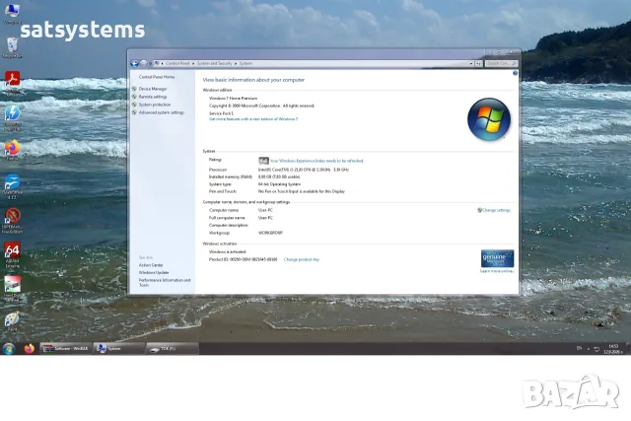Open the red Adobe Reader desktop shortcut

pyautogui.click(x=12, y=82)
